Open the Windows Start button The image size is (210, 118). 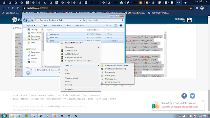point(4,116)
